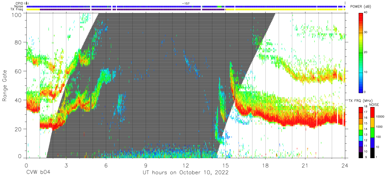This screenshot has width=388, height=179.
Task: Click UT hour axis tick '3'
Action: (66, 165)
